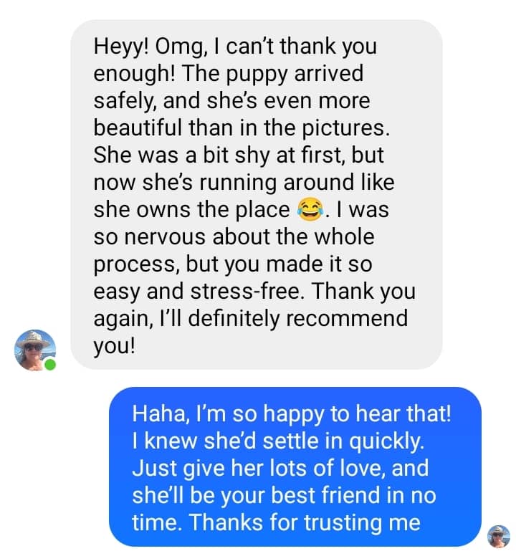Viewport: 516px width, 556px height.
Task: Click 'time. Thanks for trusting me' text
Action: (276, 522)
